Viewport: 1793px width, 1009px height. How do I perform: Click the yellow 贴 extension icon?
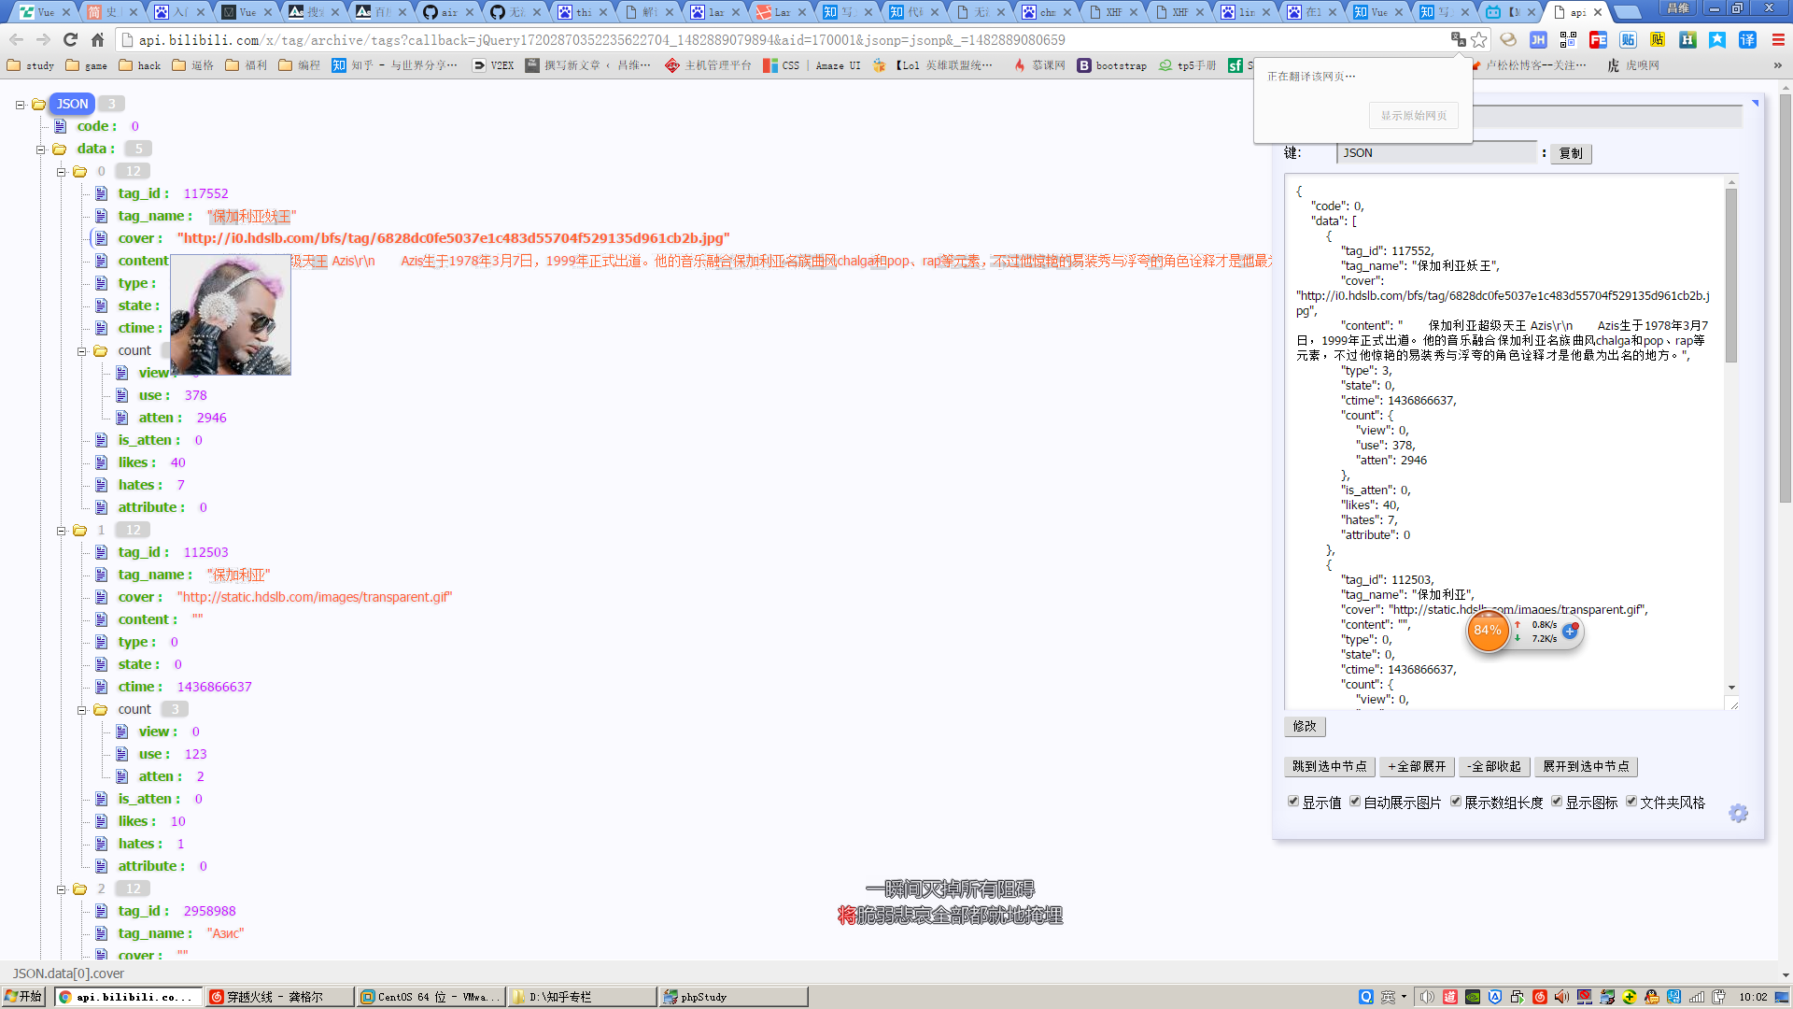(1658, 39)
